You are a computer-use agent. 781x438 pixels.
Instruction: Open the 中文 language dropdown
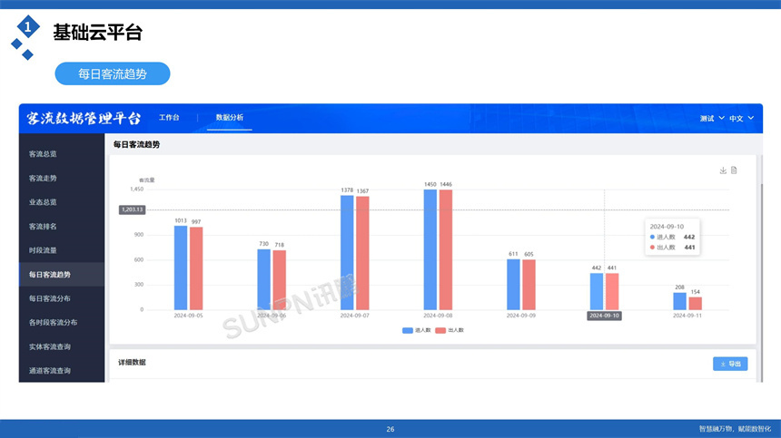(x=742, y=119)
